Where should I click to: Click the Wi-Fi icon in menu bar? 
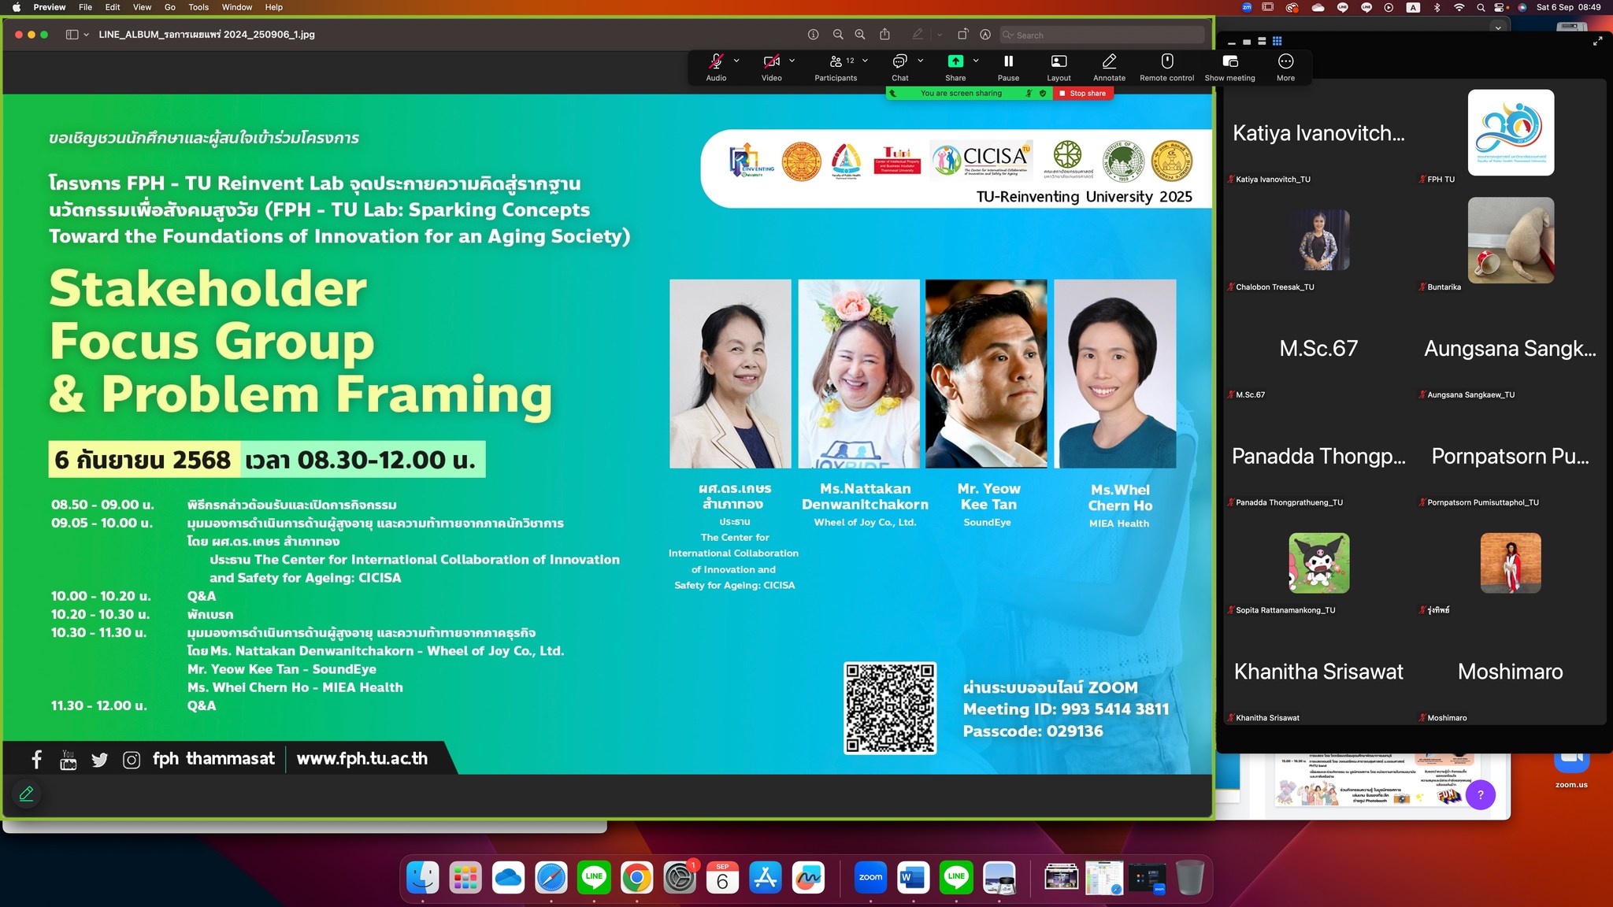(1459, 7)
